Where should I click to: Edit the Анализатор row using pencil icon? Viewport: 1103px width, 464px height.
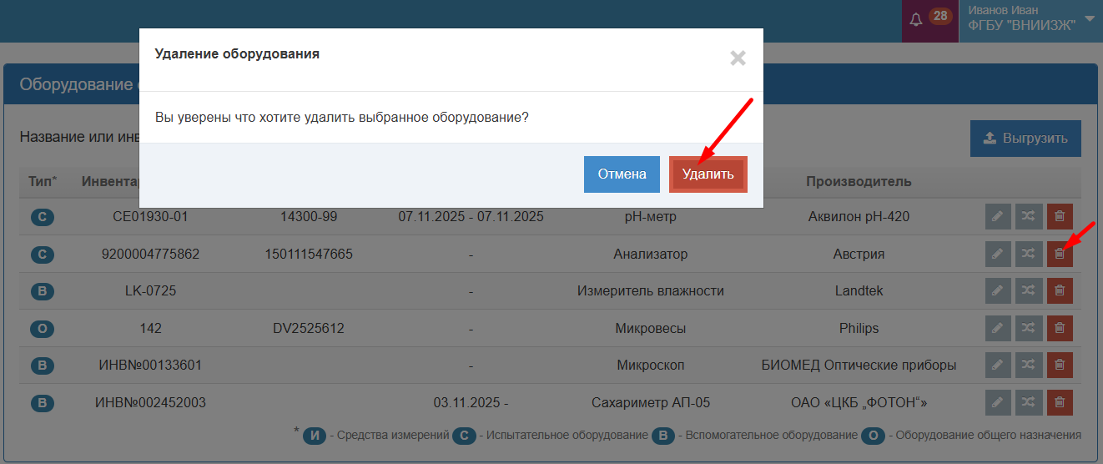click(x=997, y=254)
